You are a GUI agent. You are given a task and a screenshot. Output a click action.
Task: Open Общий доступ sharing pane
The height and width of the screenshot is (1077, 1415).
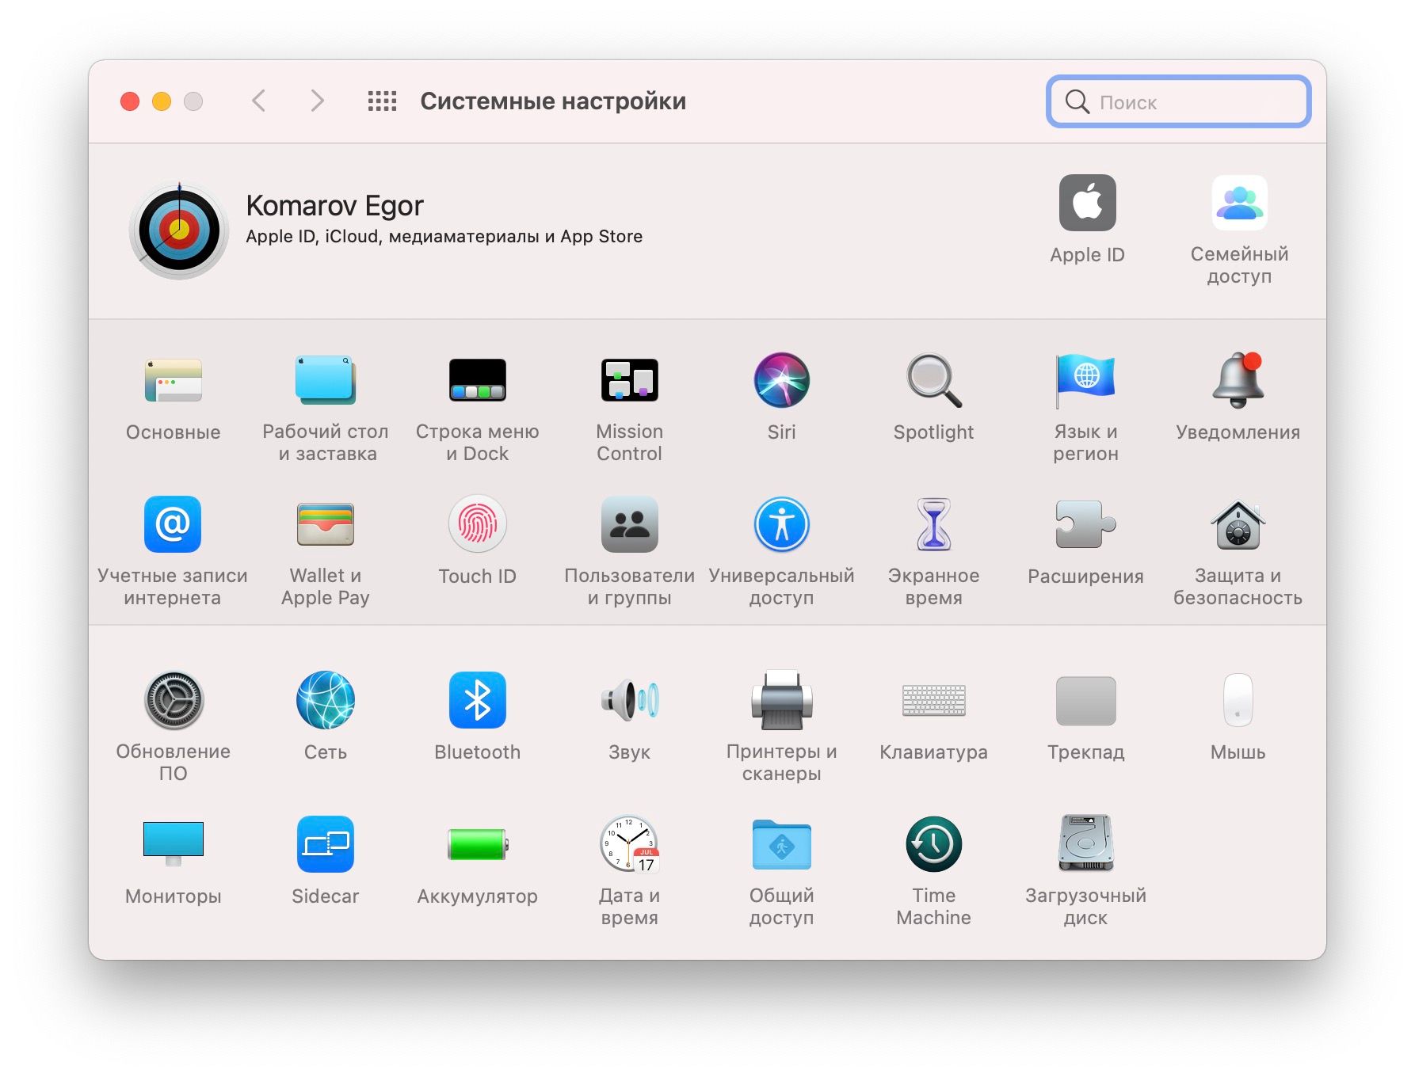[781, 844]
